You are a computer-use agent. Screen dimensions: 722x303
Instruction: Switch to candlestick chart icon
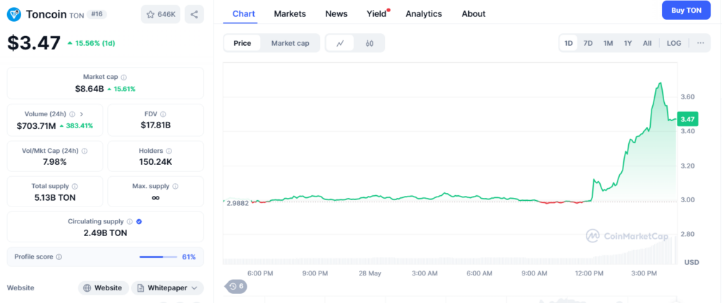click(369, 43)
